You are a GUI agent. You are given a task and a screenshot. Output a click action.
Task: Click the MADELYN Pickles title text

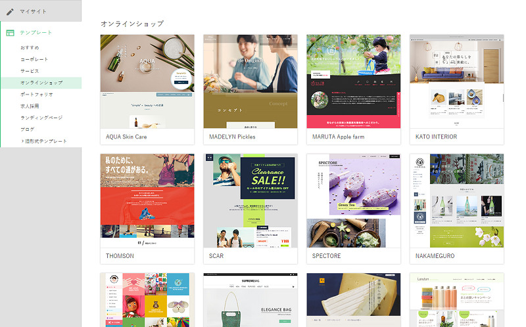click(232, 137)
